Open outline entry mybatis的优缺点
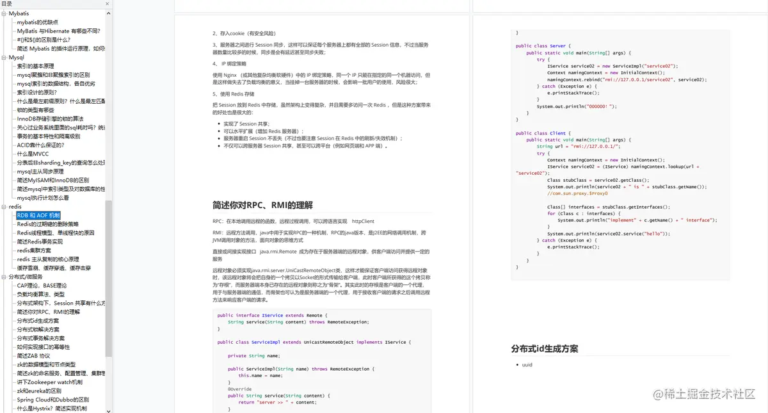 click(x=37, y=22)
